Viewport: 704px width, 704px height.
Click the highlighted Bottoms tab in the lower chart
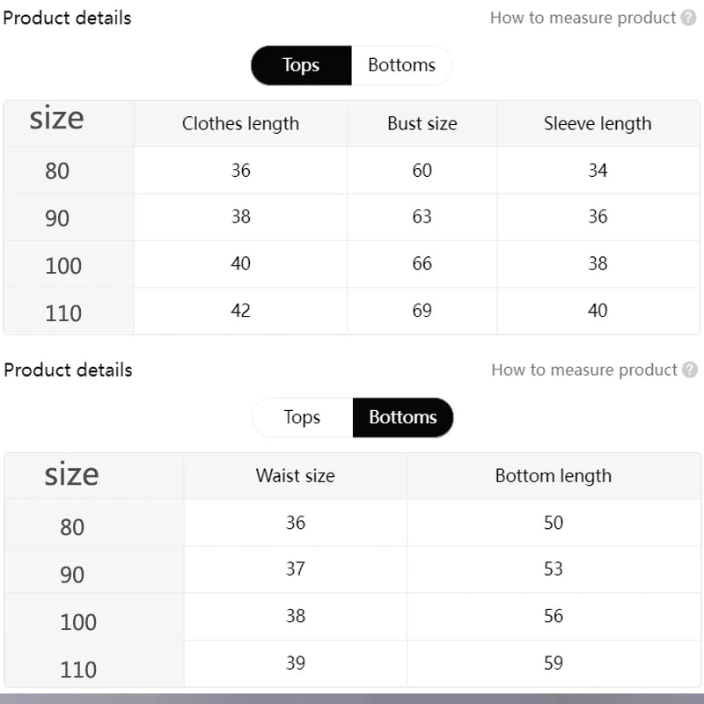point(403,417)
